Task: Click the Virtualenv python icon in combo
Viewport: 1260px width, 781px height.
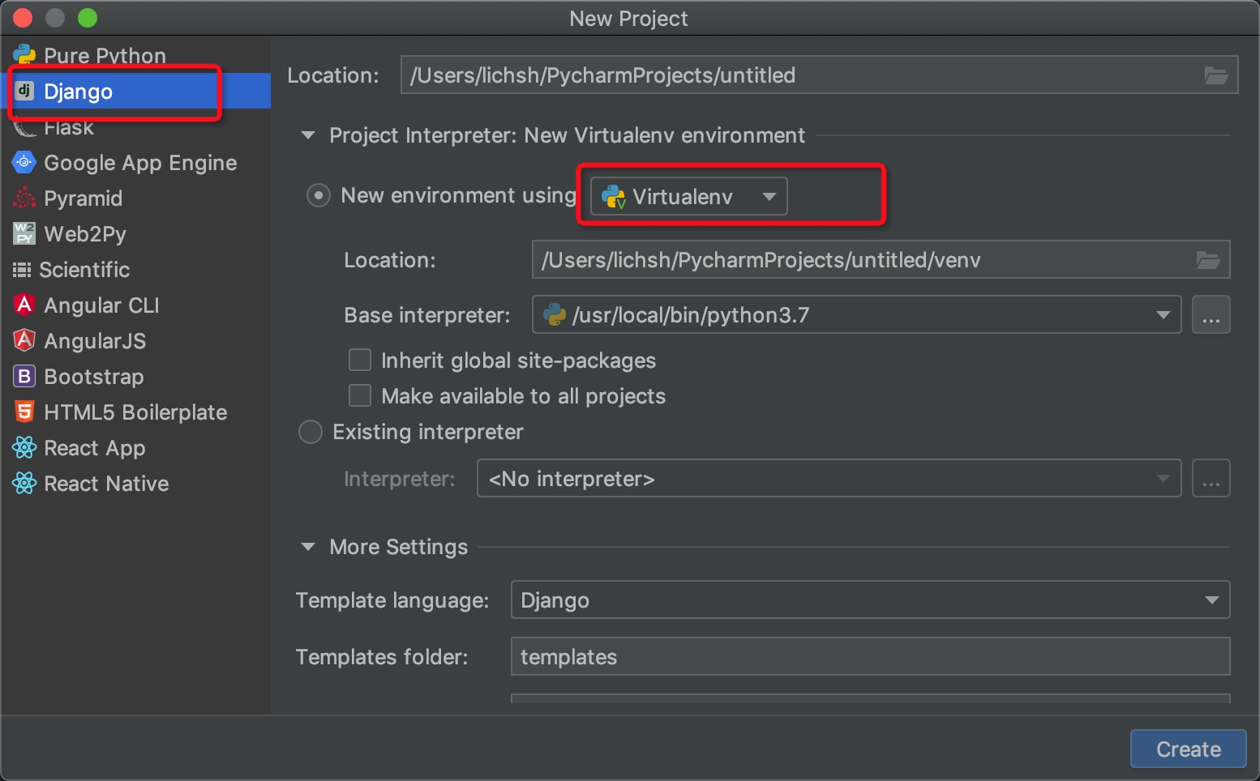Action: (x=614, y=197)
